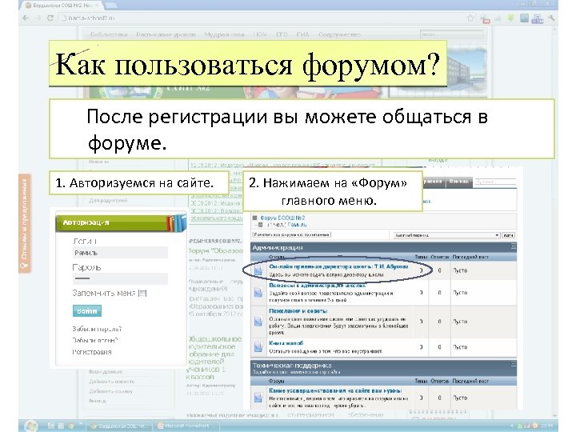Open the Библиотека menu item
This screenshot has height=432, width=576.
pos(109,34)
